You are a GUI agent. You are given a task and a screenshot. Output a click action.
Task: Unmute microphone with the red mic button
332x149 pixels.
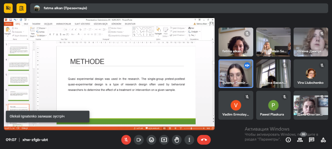click(x=126, y=140)
